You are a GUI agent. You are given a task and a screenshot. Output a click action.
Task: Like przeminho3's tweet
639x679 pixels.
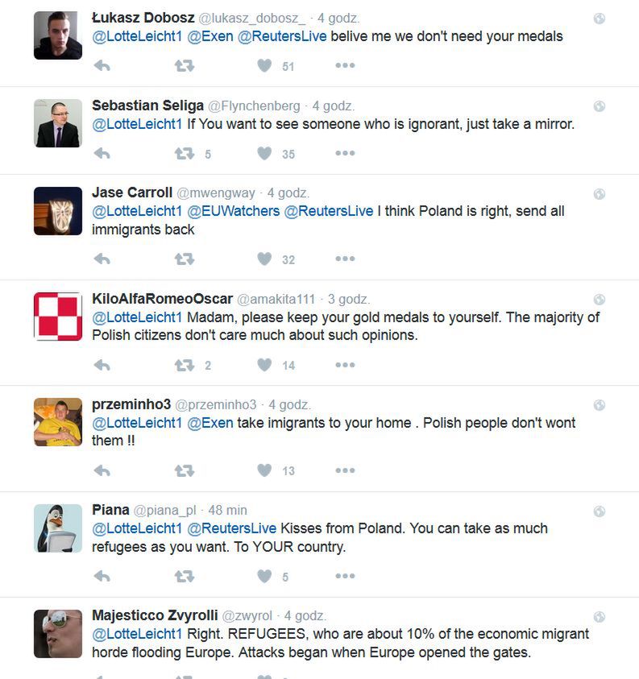tap(264, 470)
